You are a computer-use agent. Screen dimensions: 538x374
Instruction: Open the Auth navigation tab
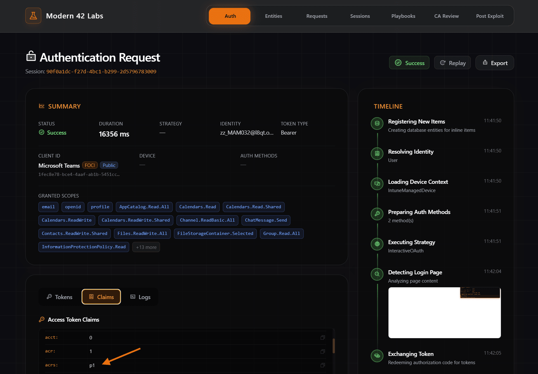[230, 16]
